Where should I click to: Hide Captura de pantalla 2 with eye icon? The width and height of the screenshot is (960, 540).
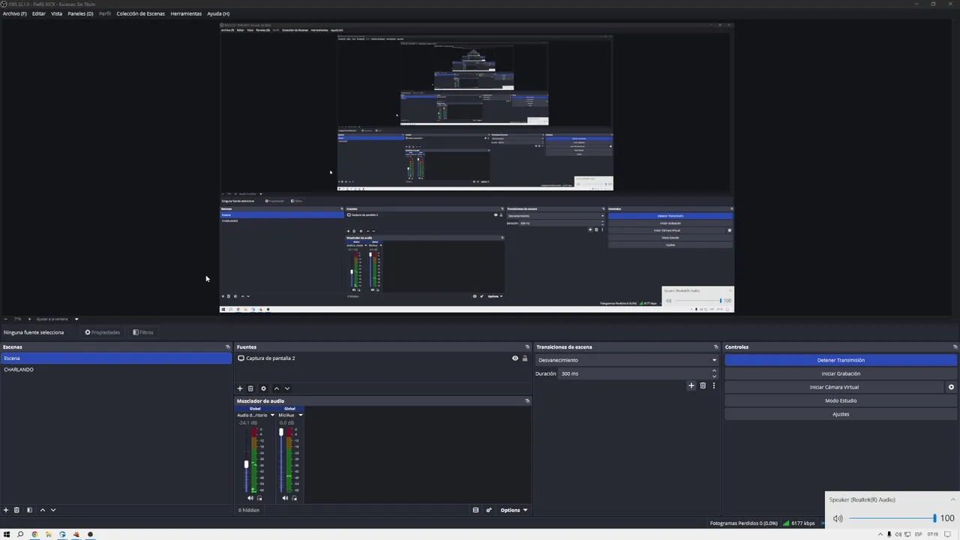[515, 358]
